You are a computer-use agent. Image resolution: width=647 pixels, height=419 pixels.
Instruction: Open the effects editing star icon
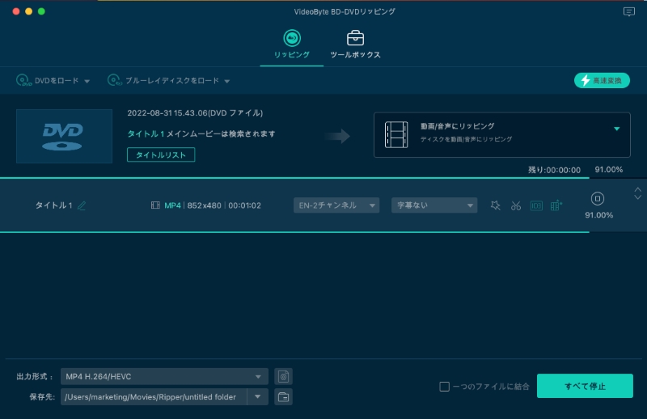pos(496,205)
